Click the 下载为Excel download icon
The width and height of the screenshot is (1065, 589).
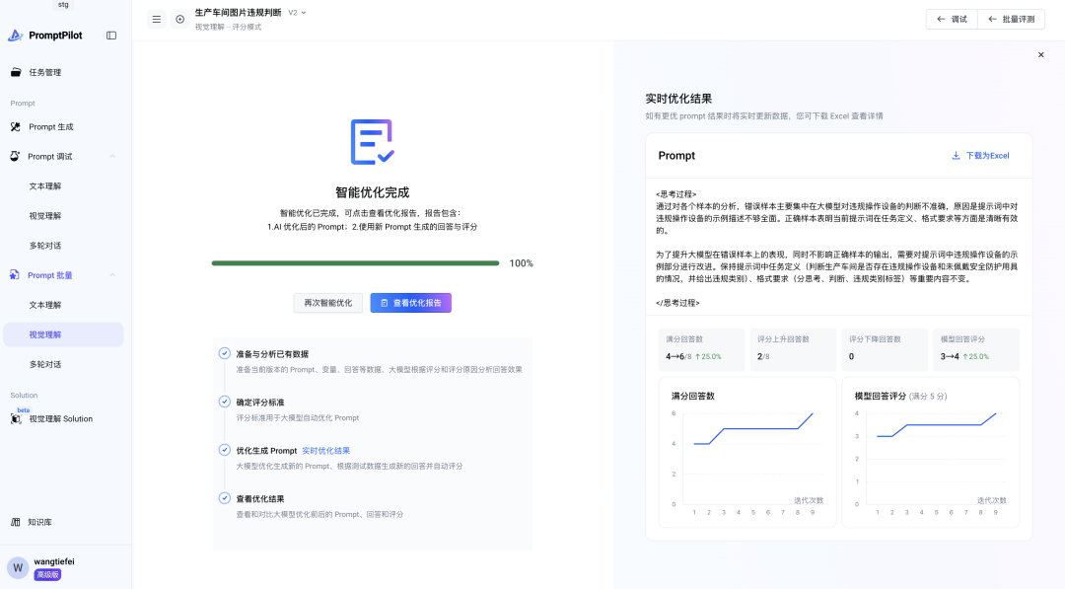click(956, 156)
